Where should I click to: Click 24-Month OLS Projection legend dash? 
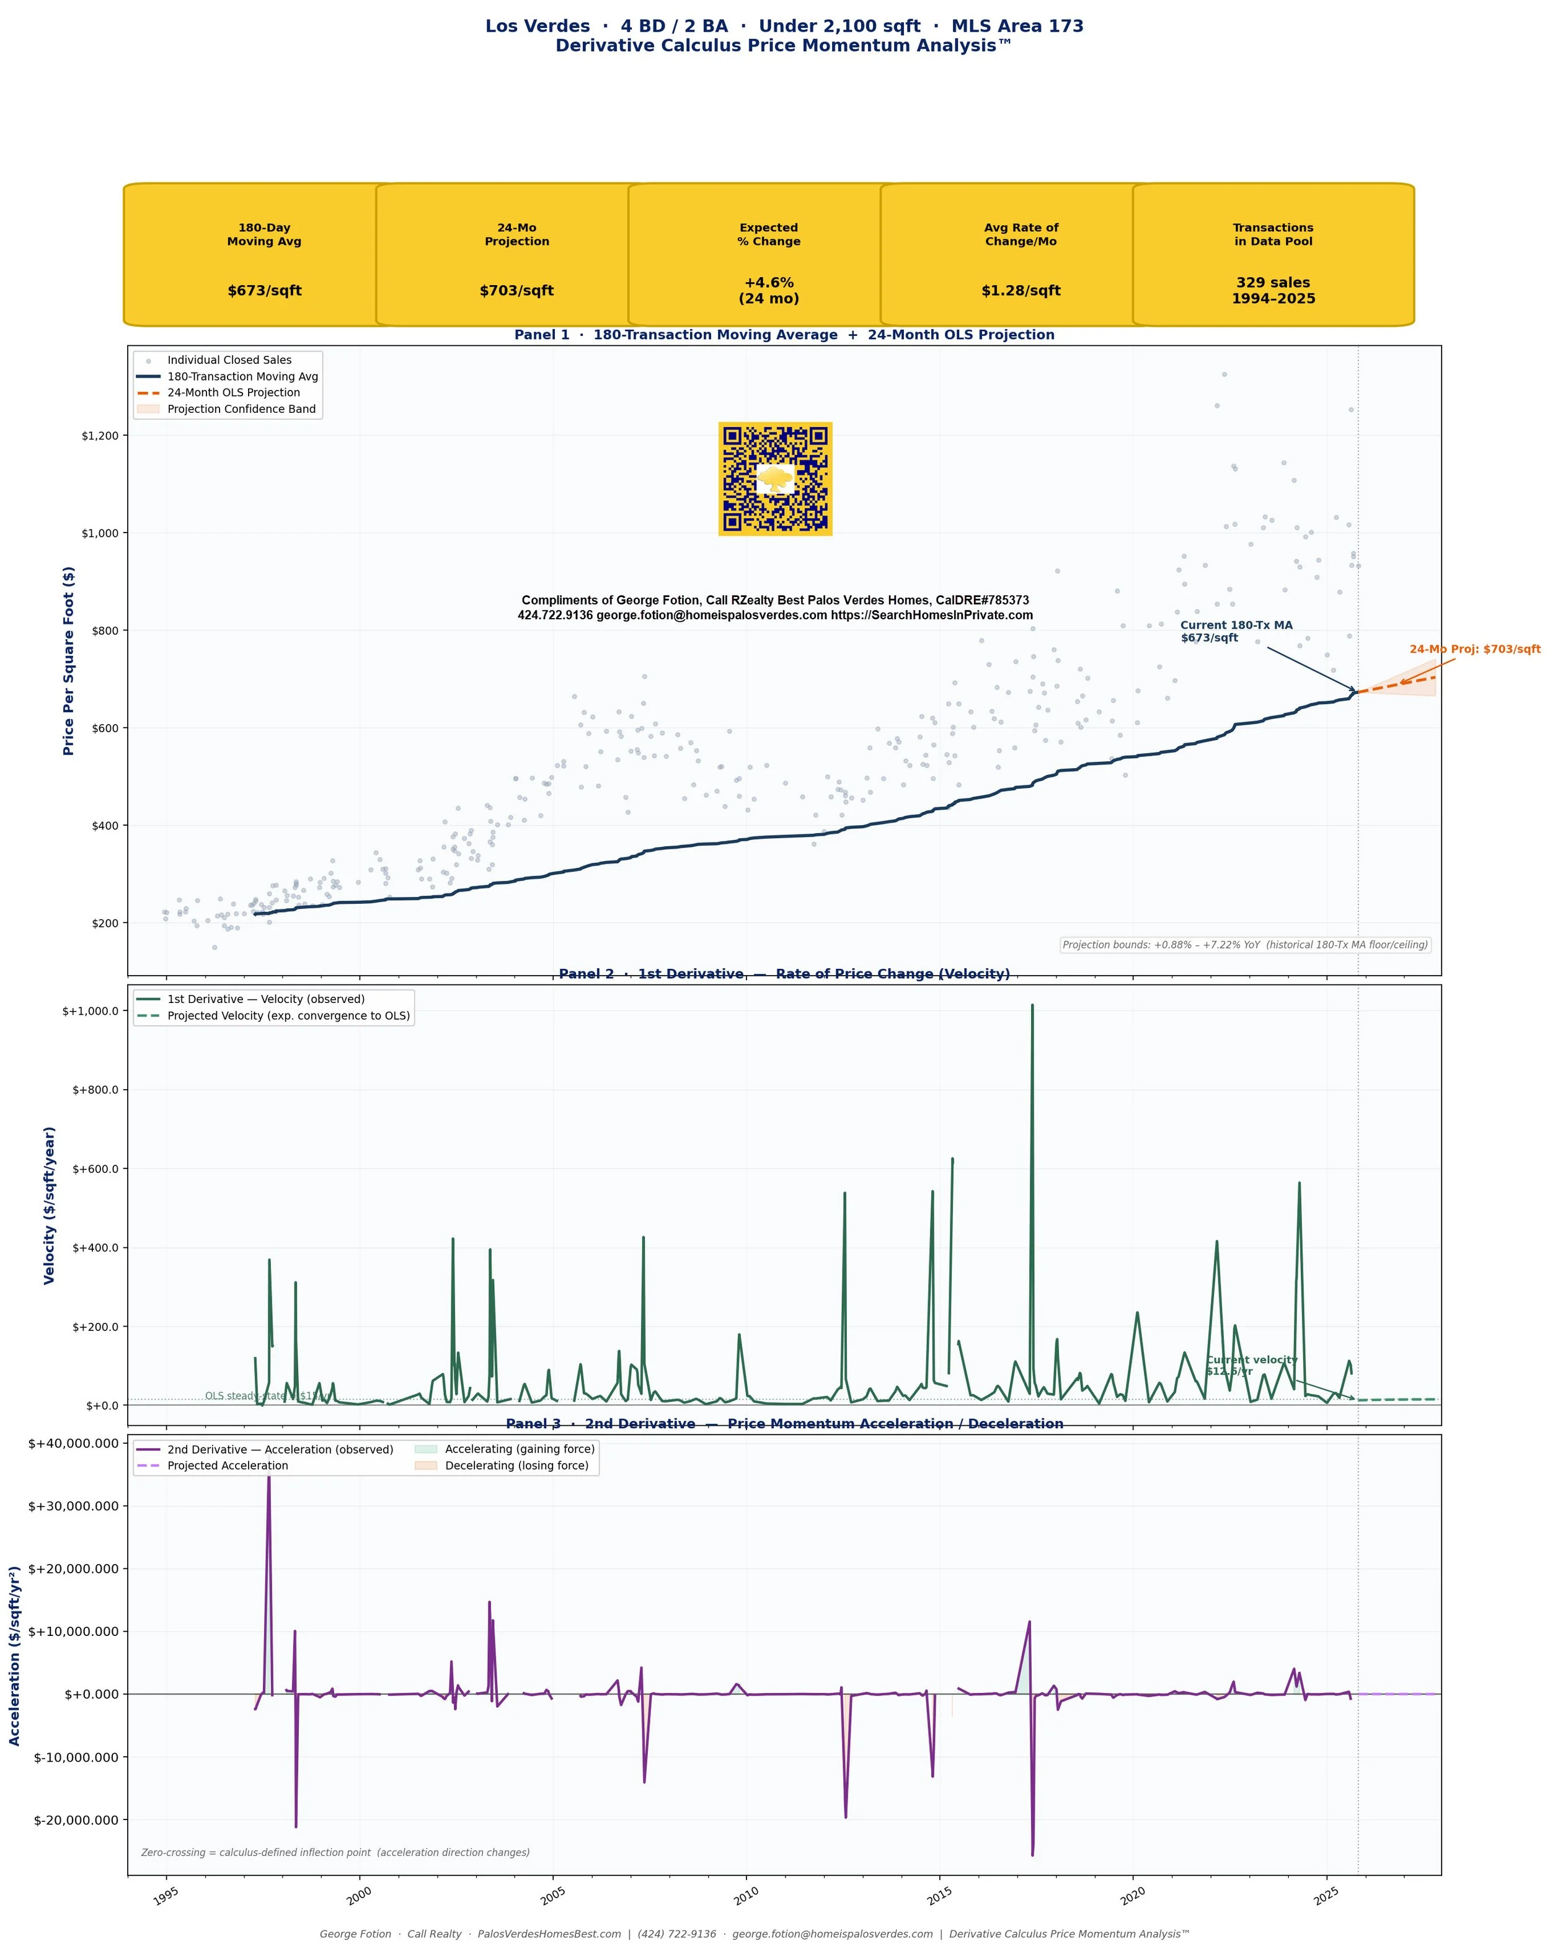point(148,393)
